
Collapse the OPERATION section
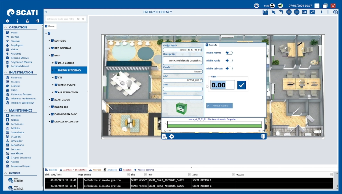(6, 27)
